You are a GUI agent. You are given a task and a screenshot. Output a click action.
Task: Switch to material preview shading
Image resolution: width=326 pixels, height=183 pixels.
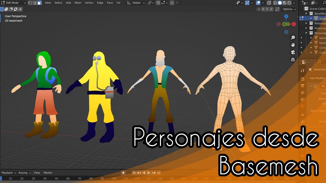pyautogui.click(x=285, y=3)
